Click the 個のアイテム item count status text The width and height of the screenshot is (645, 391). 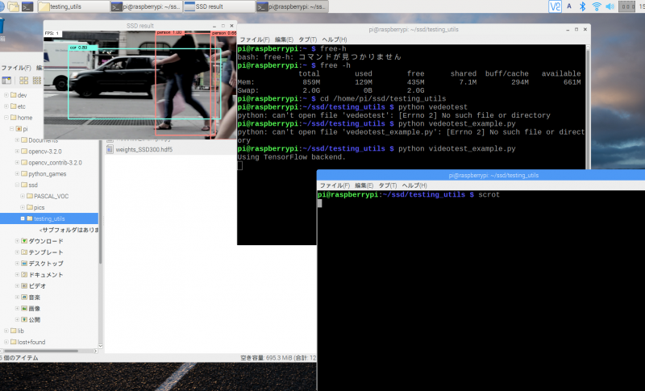20,358
